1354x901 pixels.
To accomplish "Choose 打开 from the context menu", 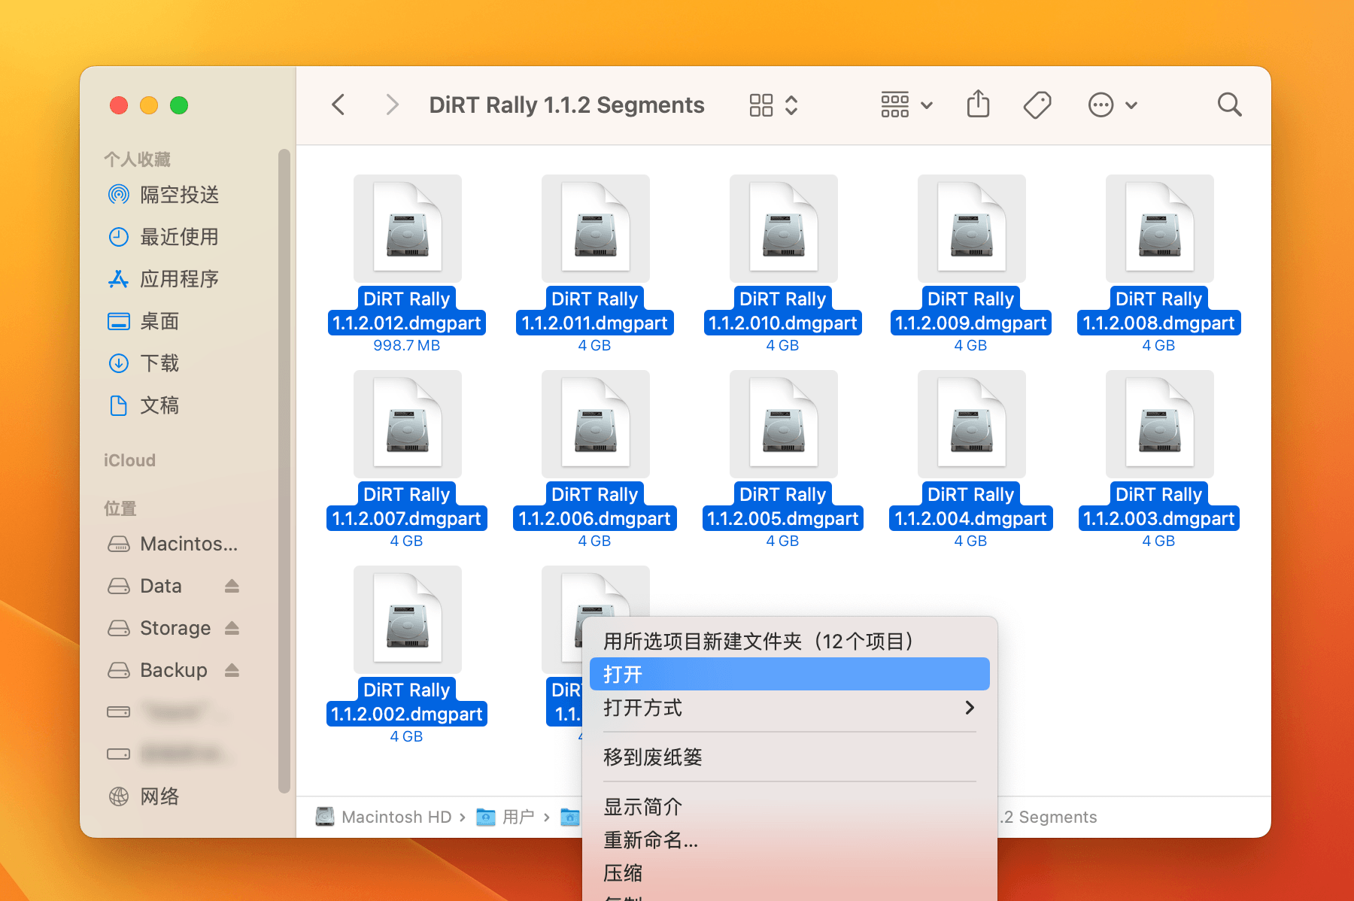I will pos(788,674).
